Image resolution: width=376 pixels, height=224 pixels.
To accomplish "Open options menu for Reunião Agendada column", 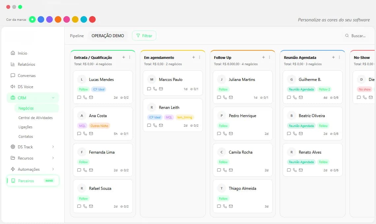I will (x=339, y=57).
